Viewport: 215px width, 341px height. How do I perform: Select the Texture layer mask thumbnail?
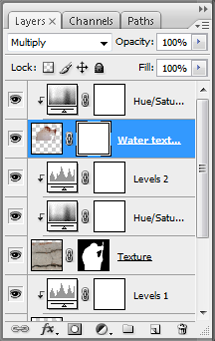point(94,255)
